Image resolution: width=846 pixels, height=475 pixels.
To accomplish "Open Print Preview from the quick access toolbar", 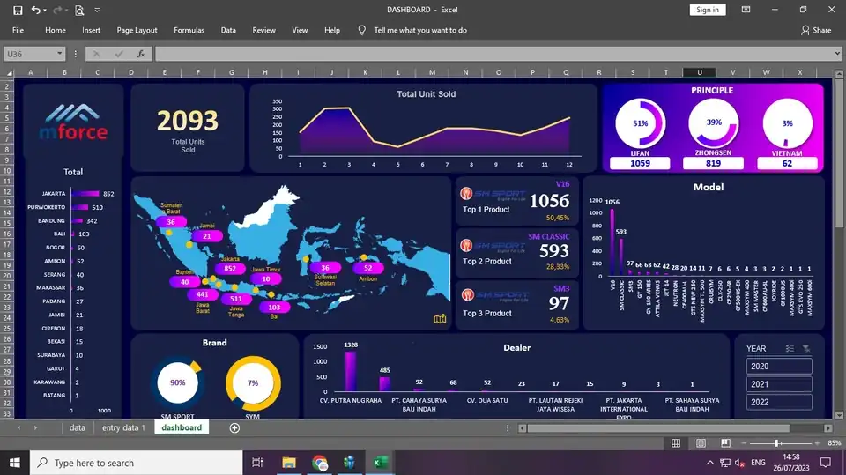I will coord(79,10).
